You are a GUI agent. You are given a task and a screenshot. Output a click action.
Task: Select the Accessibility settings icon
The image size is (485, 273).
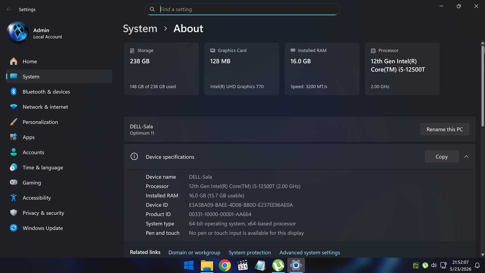13,197
